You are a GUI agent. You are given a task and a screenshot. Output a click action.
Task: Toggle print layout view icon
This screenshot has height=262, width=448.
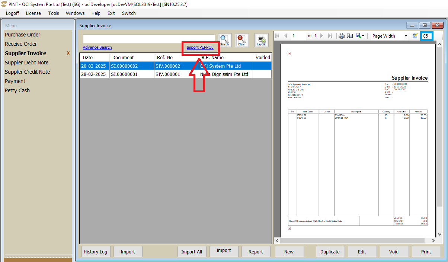point(350,36)
